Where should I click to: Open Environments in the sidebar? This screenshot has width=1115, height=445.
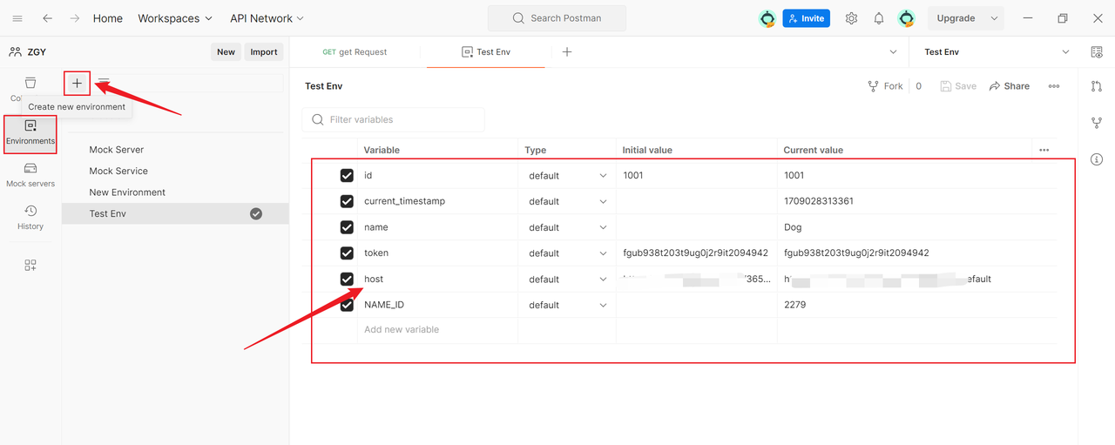pyautogui.click(x=30, y=133)
